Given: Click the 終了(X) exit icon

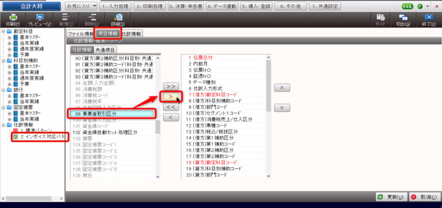Looking at the screenshot, I should pyautogui.click(x=429, y=20).
